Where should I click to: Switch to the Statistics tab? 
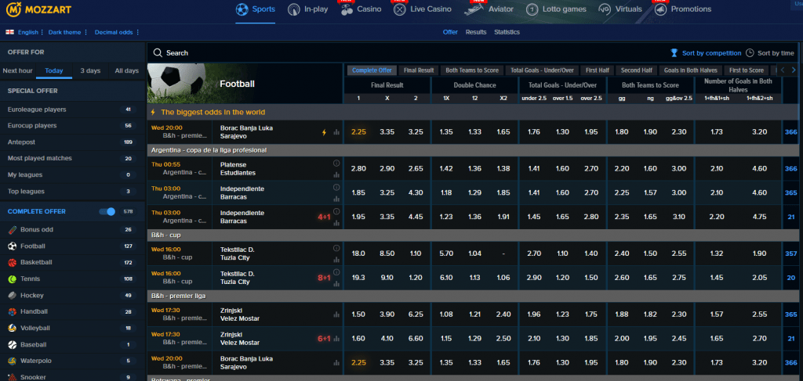coord(507,32)
